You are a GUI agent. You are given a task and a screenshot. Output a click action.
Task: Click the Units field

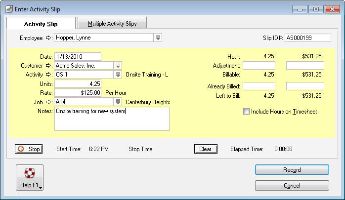click(x=78, y=84)
